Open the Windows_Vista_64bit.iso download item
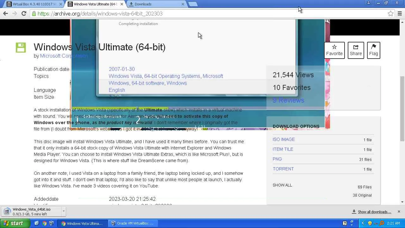 (x=32, y=211)
